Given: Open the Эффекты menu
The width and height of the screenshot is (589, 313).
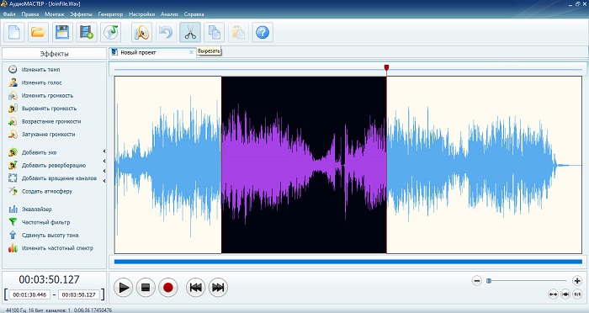Looking at the screenshot, I should (x=81, y=14).
